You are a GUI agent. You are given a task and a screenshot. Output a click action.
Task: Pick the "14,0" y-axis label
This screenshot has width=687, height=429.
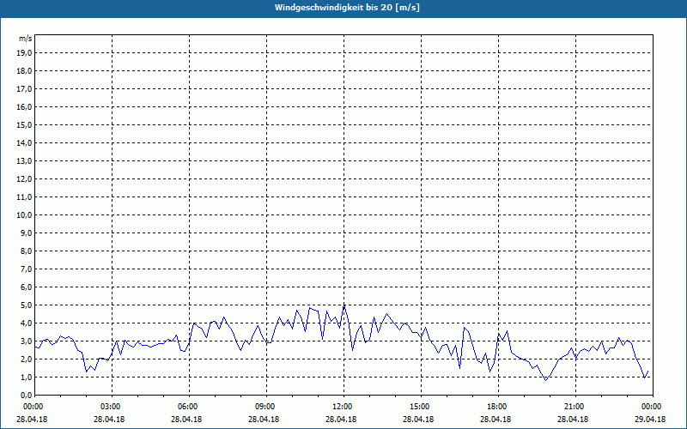coord(24,142)
